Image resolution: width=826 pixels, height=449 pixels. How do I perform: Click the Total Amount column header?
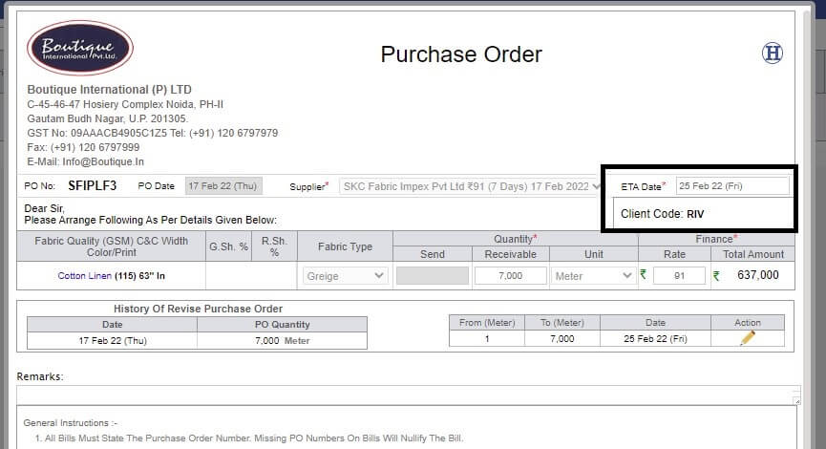tap(752, 254)
